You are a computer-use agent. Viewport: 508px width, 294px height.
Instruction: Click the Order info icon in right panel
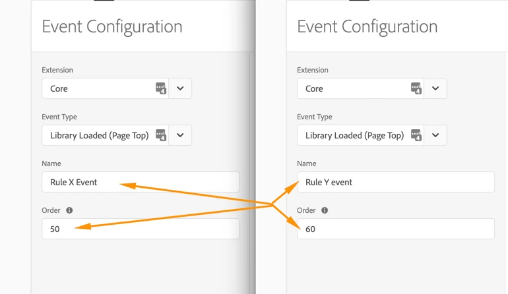tap(325, 210)
